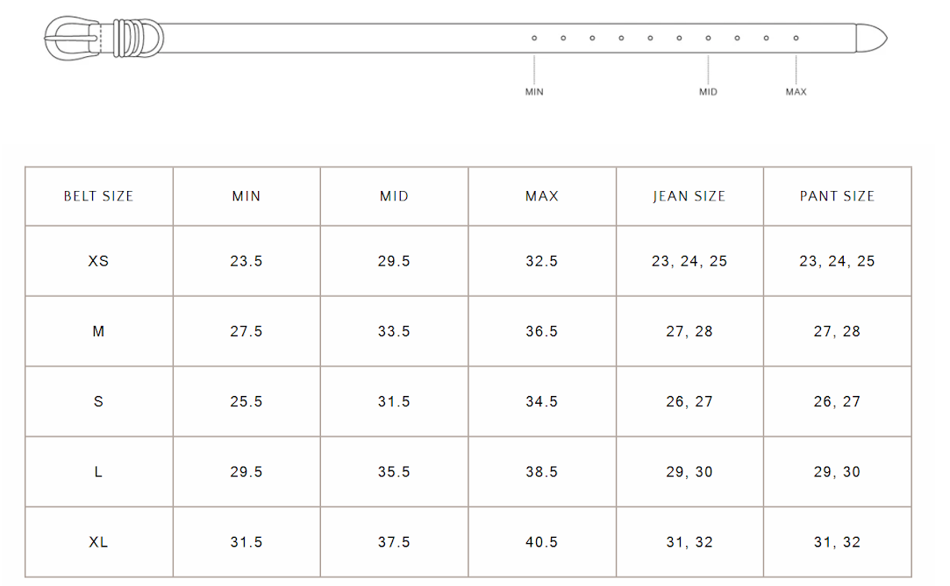Image resolution: width=950 pixels, height=586 pixels.
Task: Click the L belt size row label
Action: tap(98, 471)
